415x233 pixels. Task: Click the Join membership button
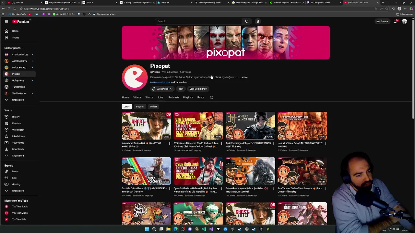181,89
